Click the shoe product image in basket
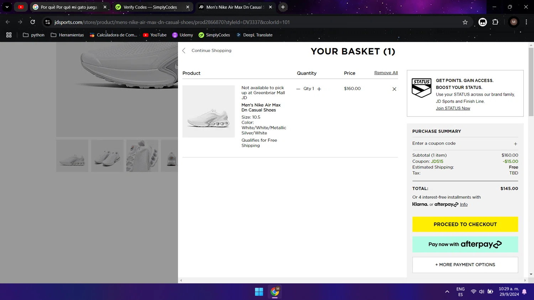Screen dimensions: 534x300 pos(209,111)
